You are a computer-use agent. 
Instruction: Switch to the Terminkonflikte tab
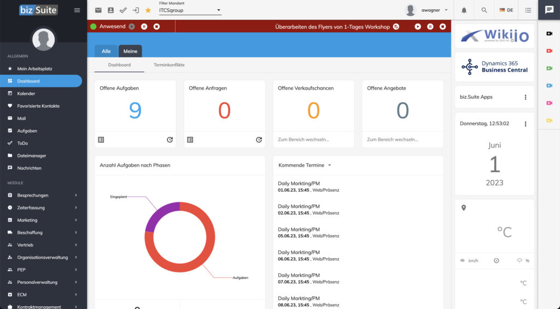click(x=169, y=65)
